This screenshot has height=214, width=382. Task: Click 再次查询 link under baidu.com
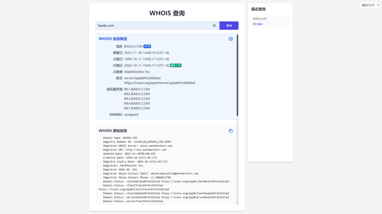point(257,24)
